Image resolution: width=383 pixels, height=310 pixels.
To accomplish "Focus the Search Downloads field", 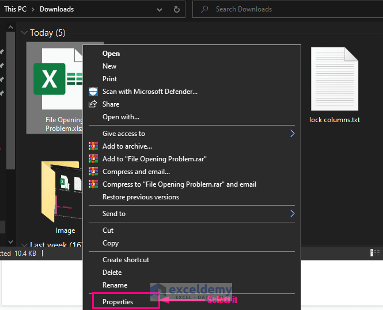I will click(x=288, y=9).
